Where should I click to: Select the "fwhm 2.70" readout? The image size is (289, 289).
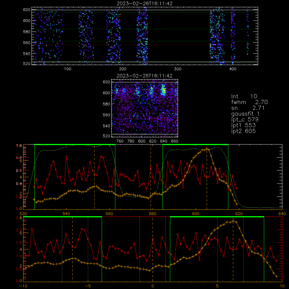pyautogui.click(x=249, y=102)
